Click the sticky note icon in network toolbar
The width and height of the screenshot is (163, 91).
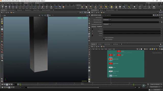152,49
